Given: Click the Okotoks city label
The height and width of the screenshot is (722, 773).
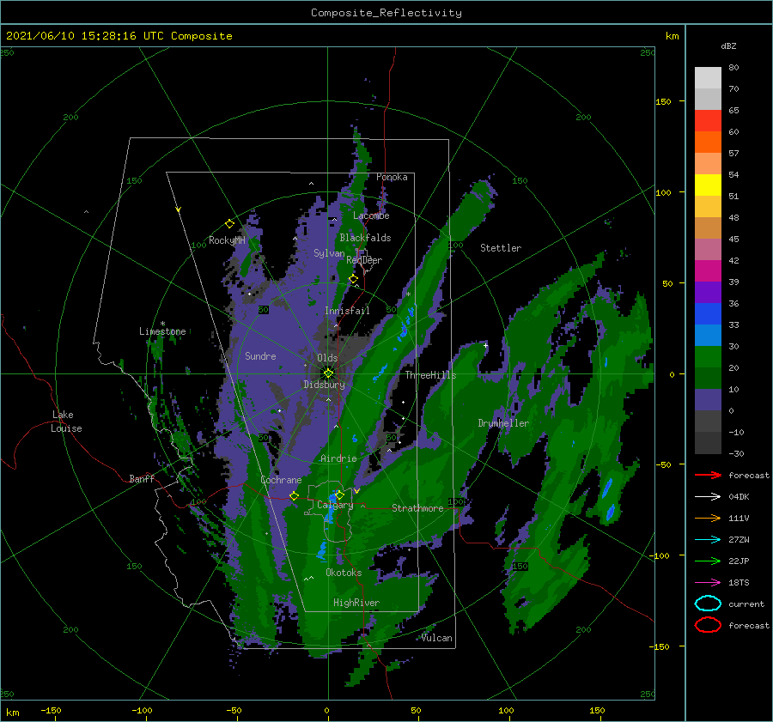Looking at the screenshot, I should pos(344,573).
